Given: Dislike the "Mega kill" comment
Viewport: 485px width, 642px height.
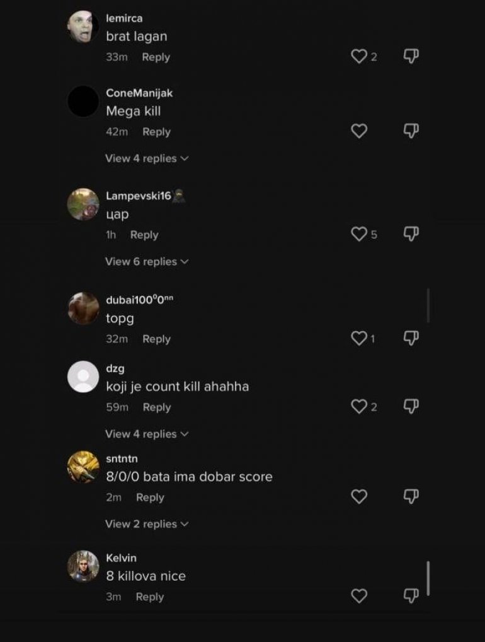Looking at the screenshot, I should [x=411, y=131].
